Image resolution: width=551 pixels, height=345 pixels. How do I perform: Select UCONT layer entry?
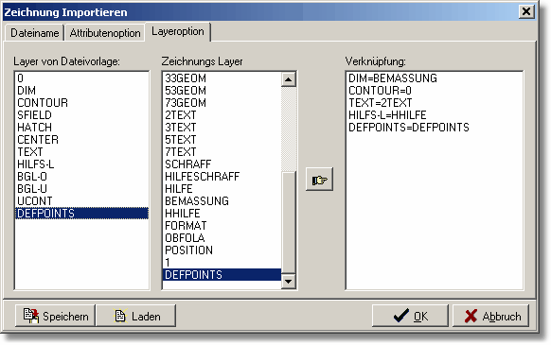pos(81,201)
